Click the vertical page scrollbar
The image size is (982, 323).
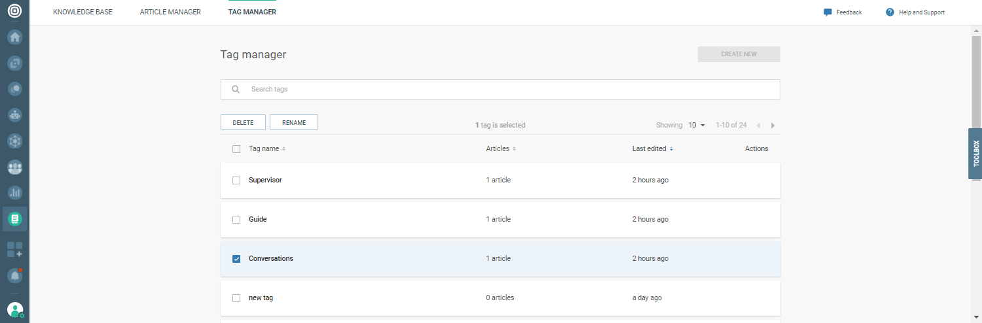point(976,98)
